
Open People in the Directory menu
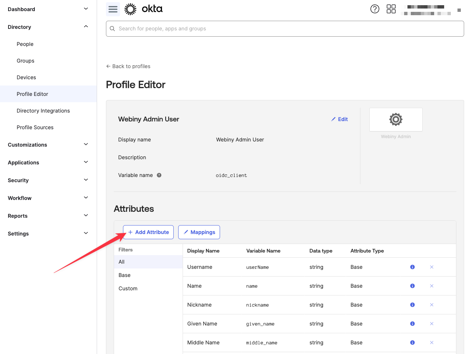25,44
